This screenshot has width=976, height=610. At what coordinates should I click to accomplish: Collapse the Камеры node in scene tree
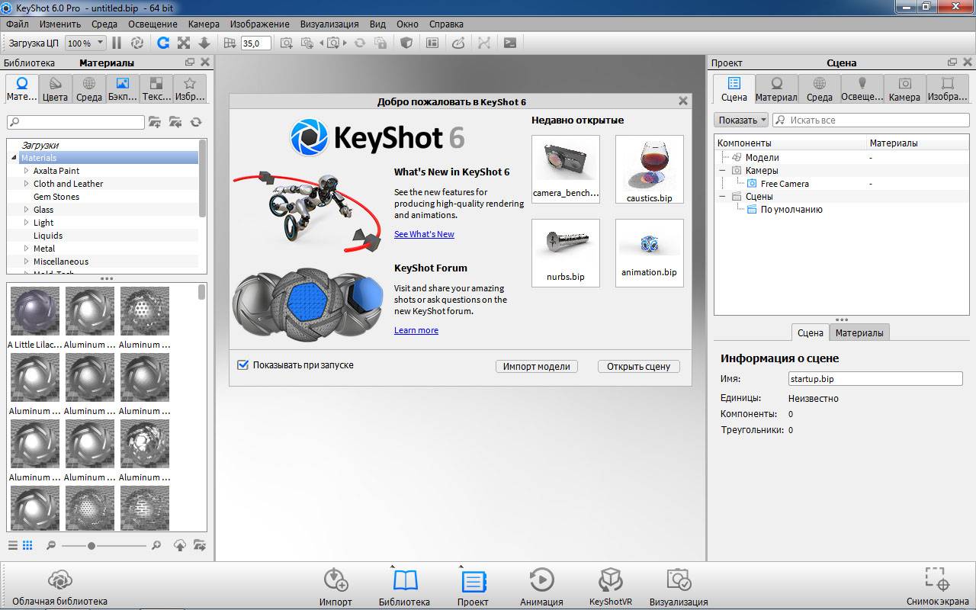pyautogui.click(x=723, y=171)
